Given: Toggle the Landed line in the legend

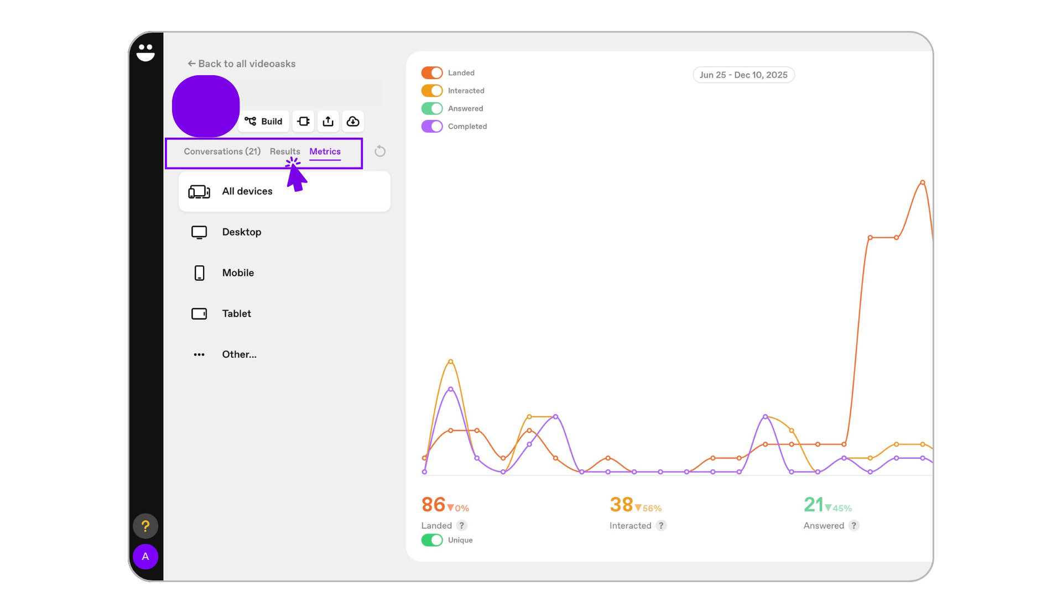Looking at the screenshot, I should [x=432, y=73].
